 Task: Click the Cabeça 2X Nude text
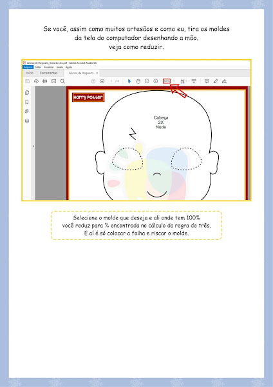161,123
